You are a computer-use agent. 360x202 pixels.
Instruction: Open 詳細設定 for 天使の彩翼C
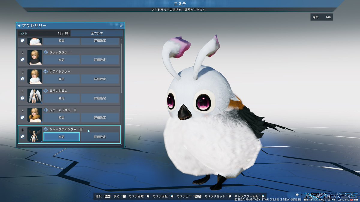click(100, 98)
